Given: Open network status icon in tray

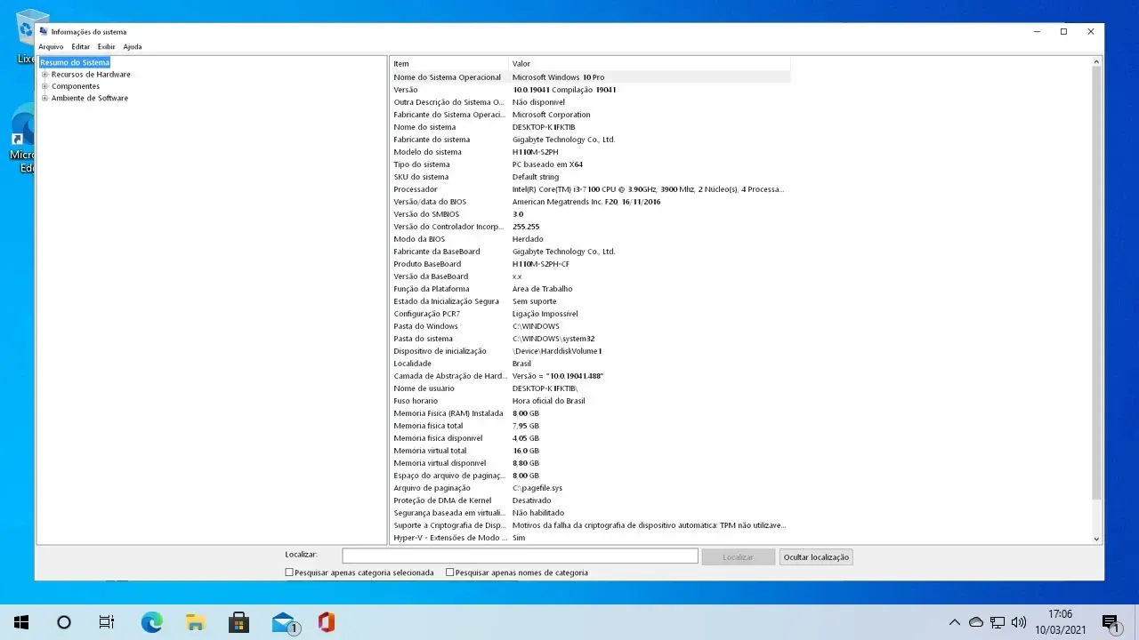Looking at the screenshot, I should pos(998,622).
